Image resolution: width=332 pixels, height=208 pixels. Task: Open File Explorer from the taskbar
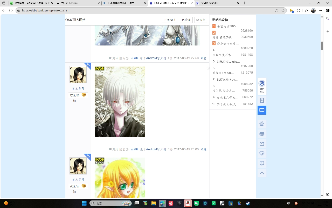pos(154,203)
